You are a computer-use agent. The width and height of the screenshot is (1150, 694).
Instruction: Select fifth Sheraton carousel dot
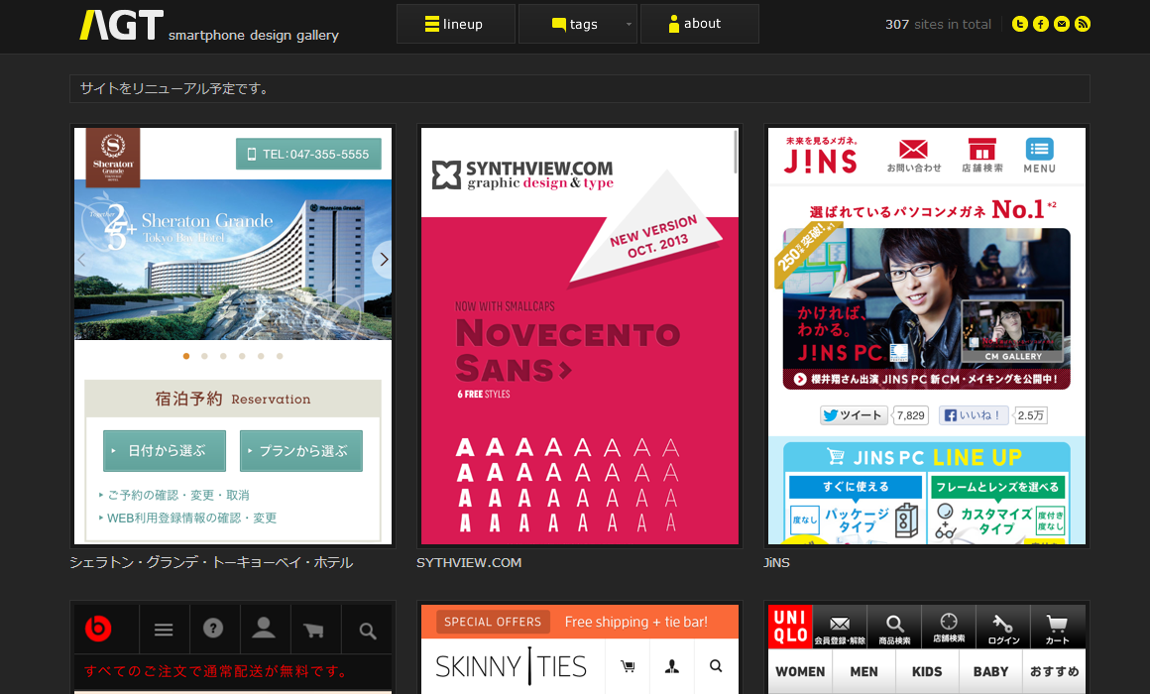pos(261,356)
